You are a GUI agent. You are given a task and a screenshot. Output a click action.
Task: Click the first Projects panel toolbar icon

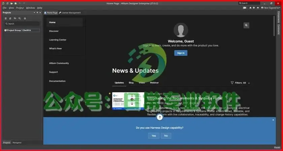(x=6, y=18)
